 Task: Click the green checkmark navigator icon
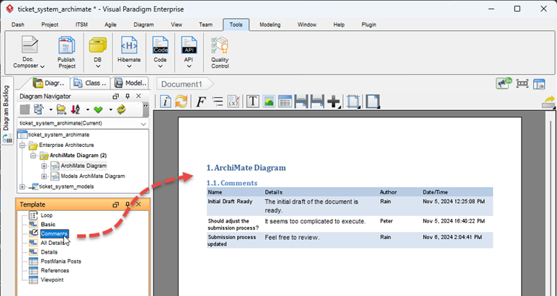(x=98, y=109)
